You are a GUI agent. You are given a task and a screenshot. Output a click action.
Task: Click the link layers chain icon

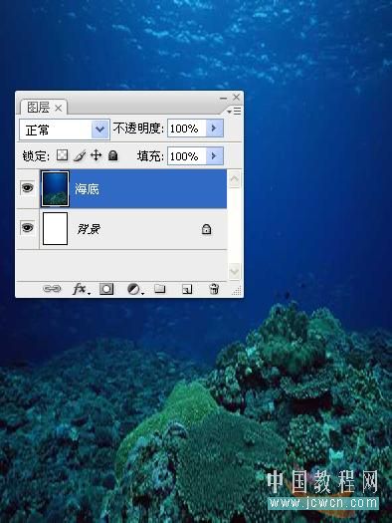click(52, 289)
